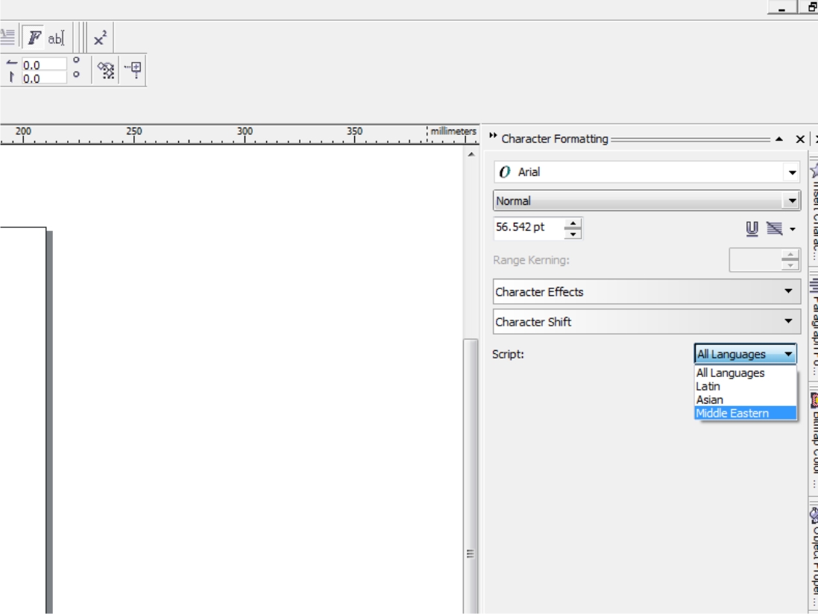
Task: Increase font size with up arrow
Action: tap(573, 223)
